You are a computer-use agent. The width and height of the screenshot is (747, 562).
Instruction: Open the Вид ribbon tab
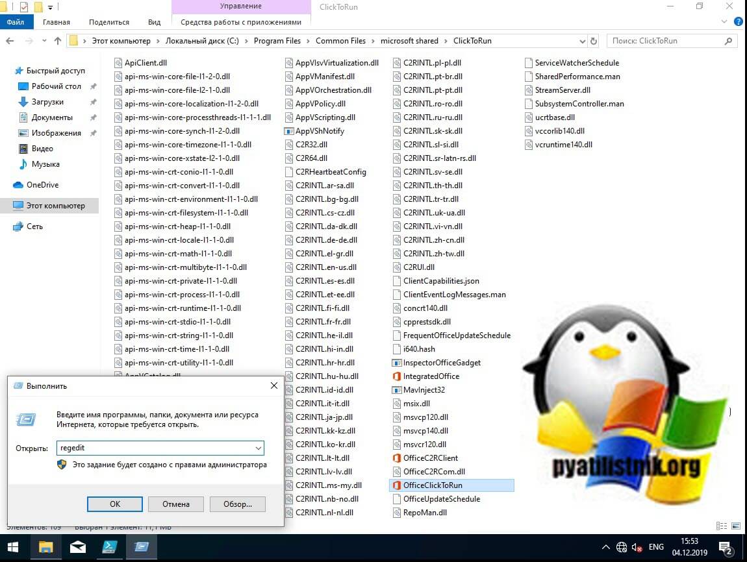(x=154, y=22)
